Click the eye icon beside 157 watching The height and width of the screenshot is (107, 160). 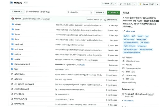pos(123,75)
